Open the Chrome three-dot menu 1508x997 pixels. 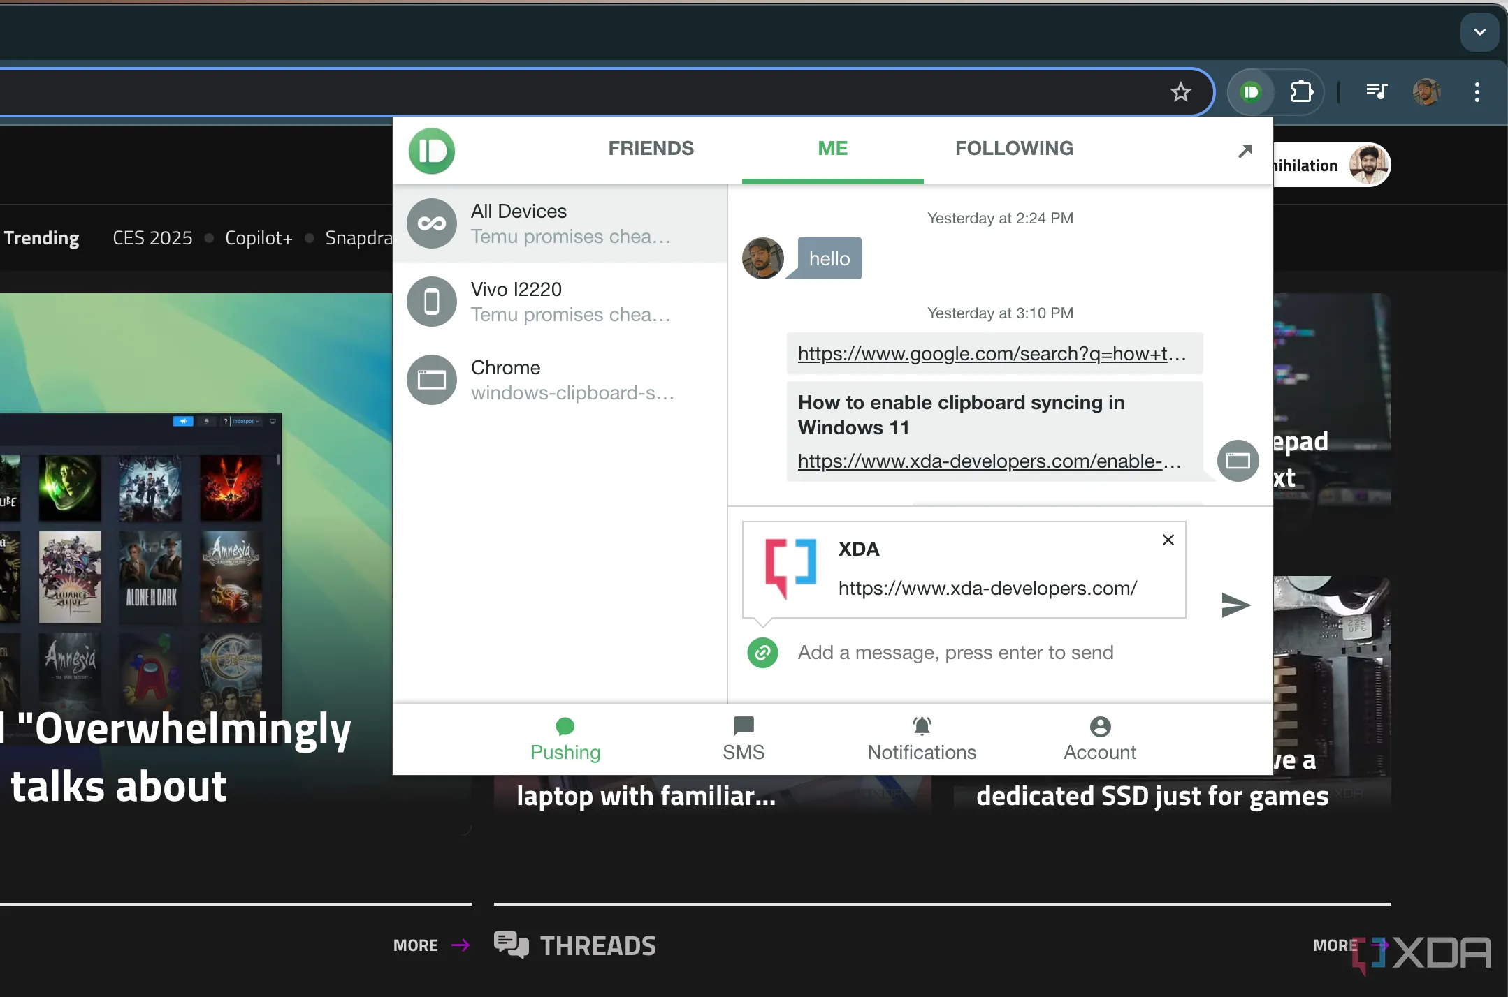click(1477, 92)
